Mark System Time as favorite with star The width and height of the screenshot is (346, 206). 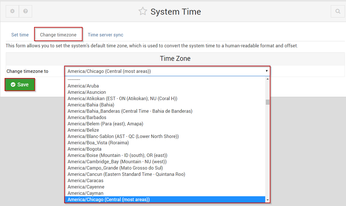tap(143, 11)
